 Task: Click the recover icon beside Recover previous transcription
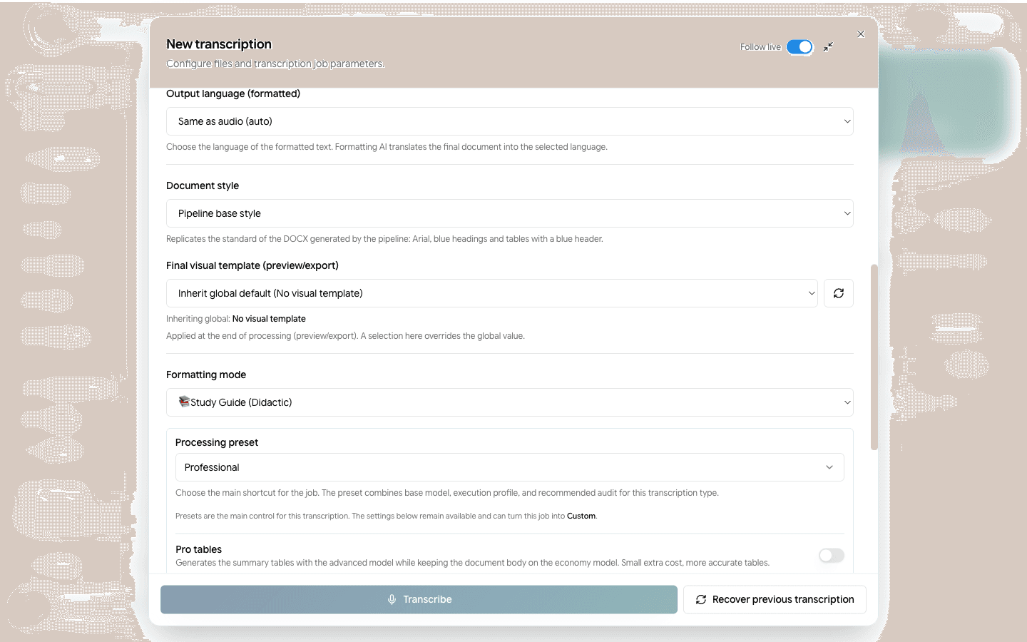(x=701, y=600)
